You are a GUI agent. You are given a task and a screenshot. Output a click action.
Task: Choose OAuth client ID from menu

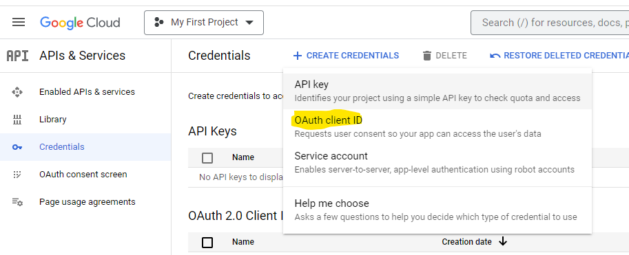click(437, 126)
